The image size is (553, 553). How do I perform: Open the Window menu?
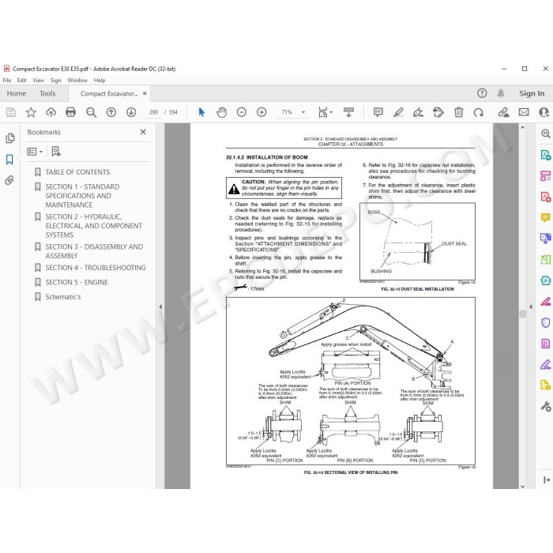pos(77,81)
